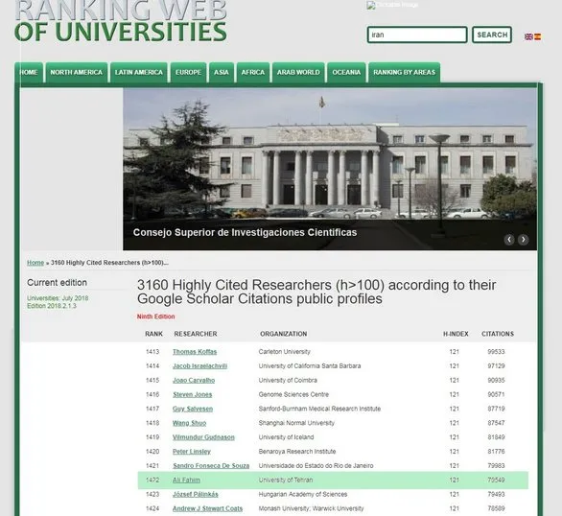Click the Ranking Web of Universities logo
Screen dimensions: 562x516
[x=121, y=21]
